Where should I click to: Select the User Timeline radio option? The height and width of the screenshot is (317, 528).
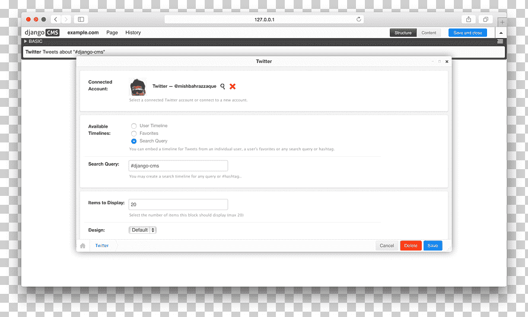click(133, 126)
